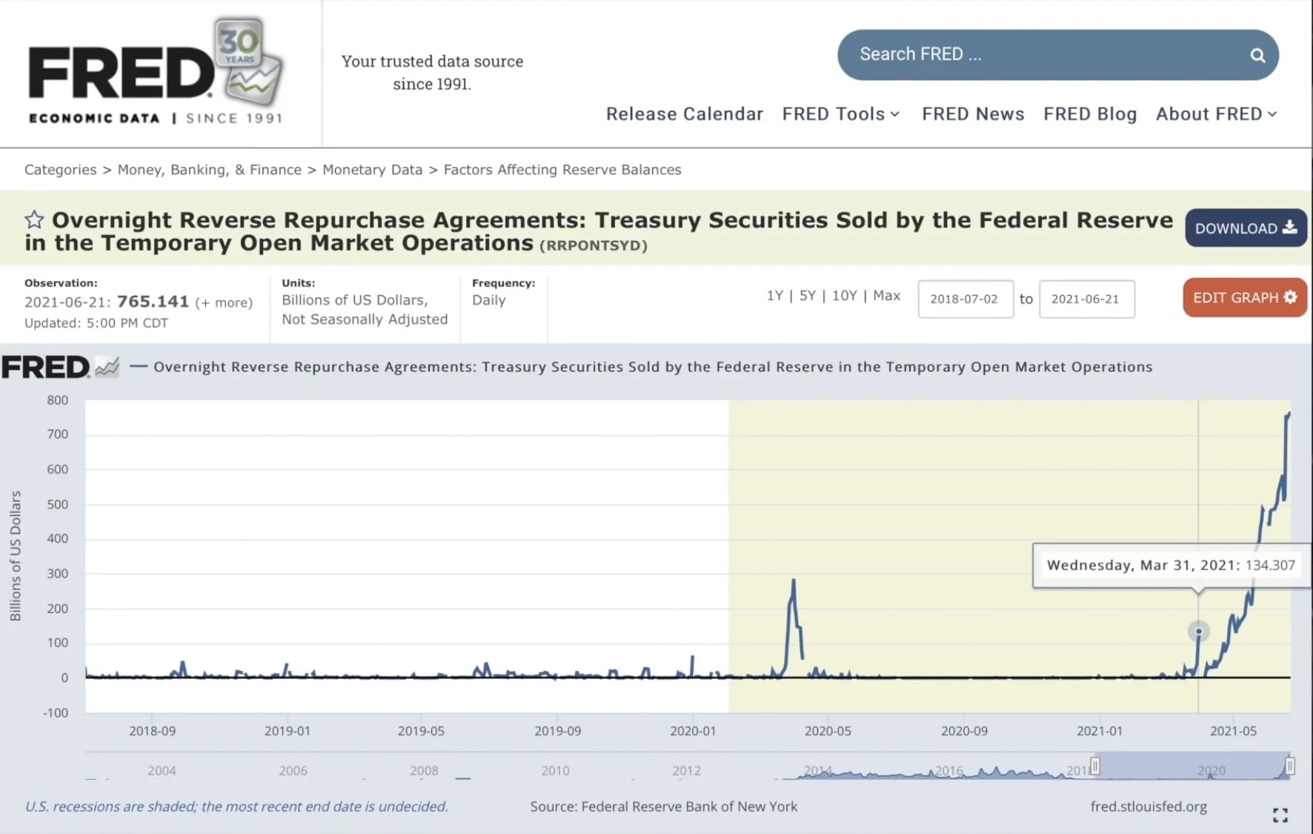Expand the About FRED dropdown
The image size is (1313, 834).
(1216, 114)
